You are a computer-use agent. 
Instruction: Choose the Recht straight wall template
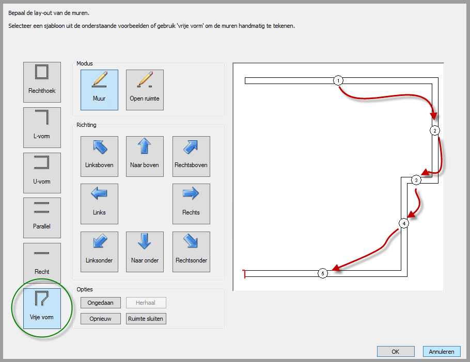[x=42, y=263]
